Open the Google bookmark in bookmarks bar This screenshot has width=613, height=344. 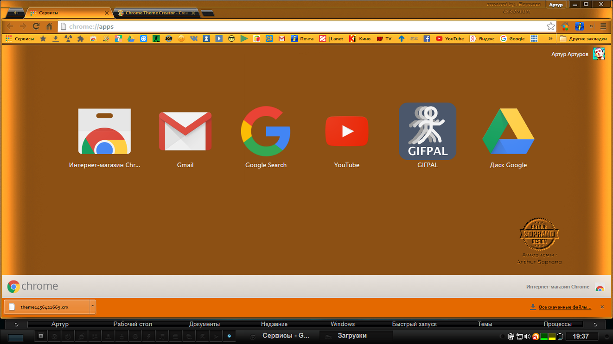pos(512,39)
